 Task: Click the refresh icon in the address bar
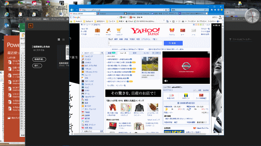[168, 10]
